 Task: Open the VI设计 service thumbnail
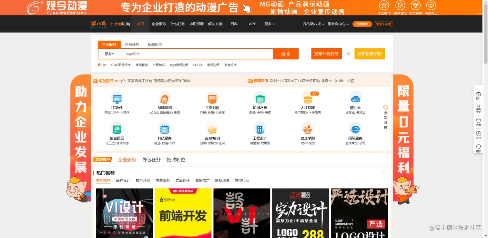pyautogui.click(x=124, y=213)
